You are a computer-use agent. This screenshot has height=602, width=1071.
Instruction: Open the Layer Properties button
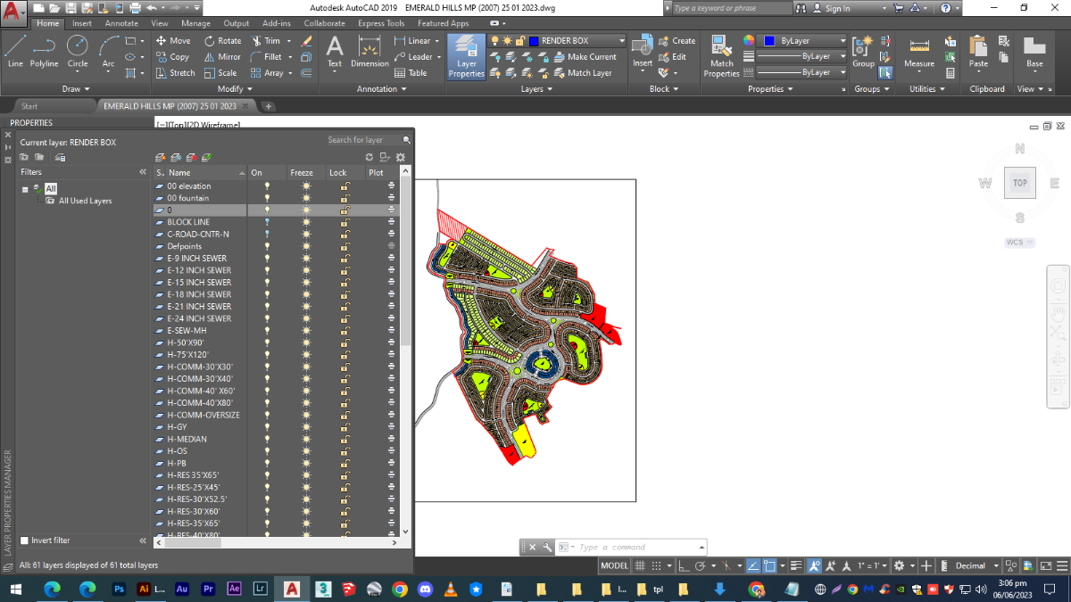pos(466,56)
